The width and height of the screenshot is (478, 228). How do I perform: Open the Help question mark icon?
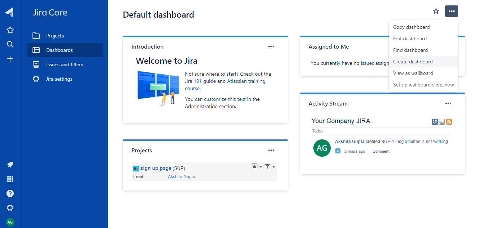point(10,193)
